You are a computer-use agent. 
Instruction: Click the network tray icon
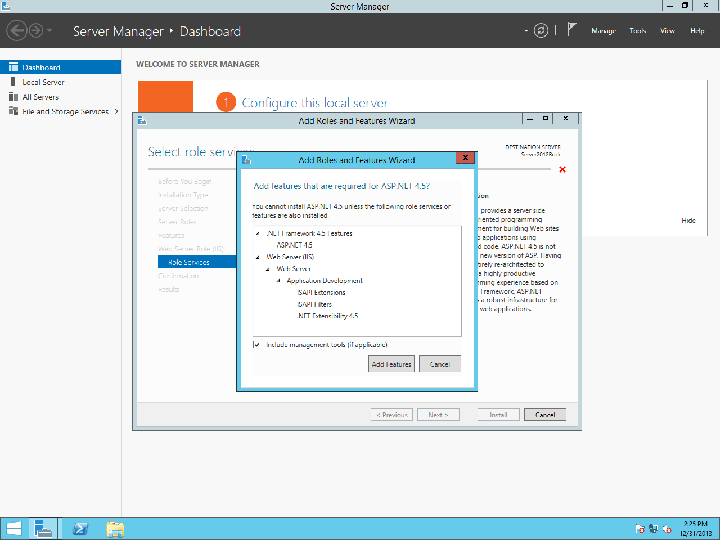[653, 529]
